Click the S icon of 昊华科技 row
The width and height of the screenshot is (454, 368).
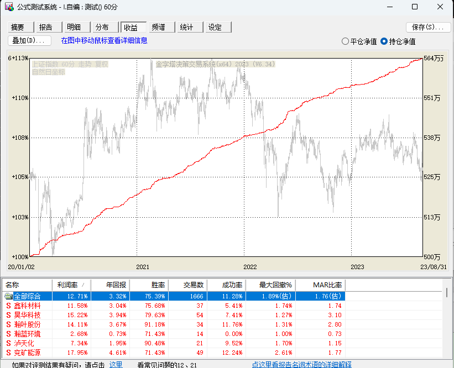coord(9,315)
